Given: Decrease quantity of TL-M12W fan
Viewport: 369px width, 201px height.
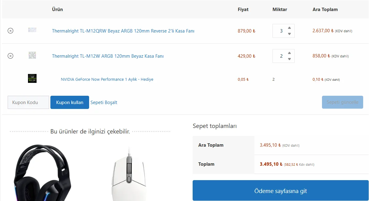Looking at the screenshot, I should point(289,59).
